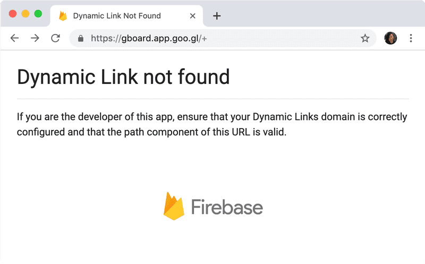Screen dimensions: 425x264
Task: Click the horizontal divider below the heading
Action: [212, 99]
